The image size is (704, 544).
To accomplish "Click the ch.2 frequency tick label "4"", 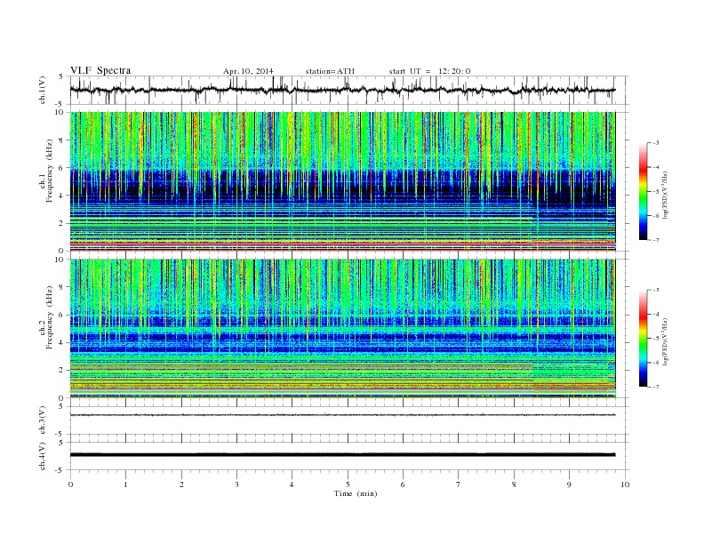I will (61, 342).
